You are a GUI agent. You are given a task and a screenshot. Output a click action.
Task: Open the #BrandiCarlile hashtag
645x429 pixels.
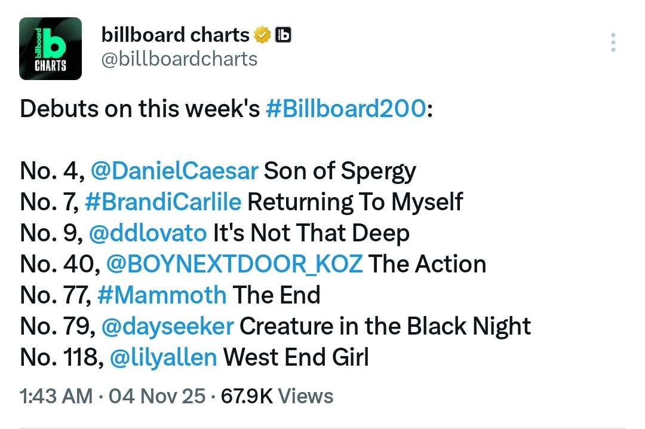pyautogui.click(x=163, y=203)
